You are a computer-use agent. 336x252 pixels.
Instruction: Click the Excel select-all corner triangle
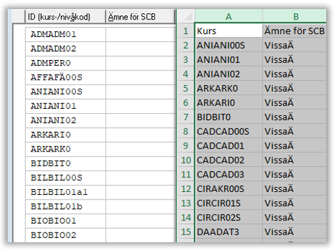tap(188, 16)
